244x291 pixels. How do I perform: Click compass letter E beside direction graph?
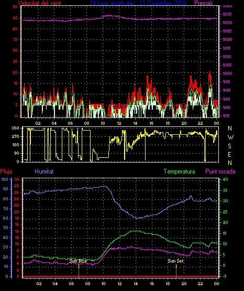click(229, 155)
